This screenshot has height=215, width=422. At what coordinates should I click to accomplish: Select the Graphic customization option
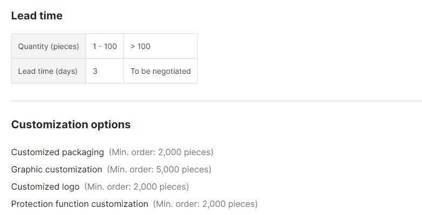coord(57,170)
